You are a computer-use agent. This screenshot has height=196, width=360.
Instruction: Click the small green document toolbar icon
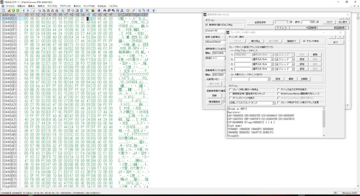(x=34, y=11)
